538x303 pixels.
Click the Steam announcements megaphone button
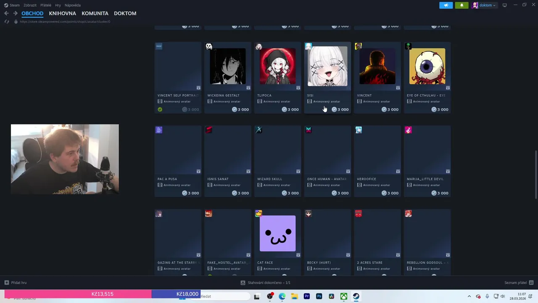tap(446, 5)
